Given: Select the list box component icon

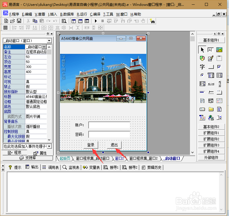Looking at the screenshot, I should point(219,75).
